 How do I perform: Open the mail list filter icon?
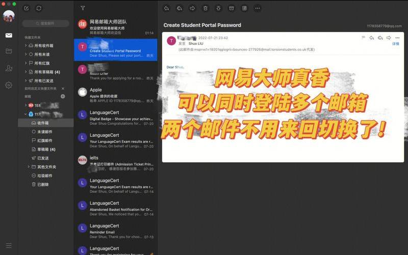83,8
